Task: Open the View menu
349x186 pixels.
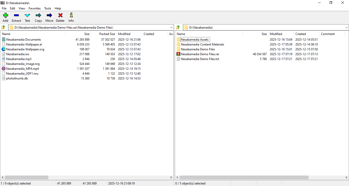Action: [x=22, y=8]
